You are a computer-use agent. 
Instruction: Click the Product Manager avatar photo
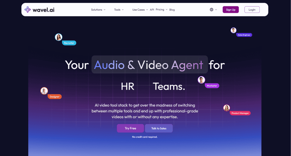[227, 108]
